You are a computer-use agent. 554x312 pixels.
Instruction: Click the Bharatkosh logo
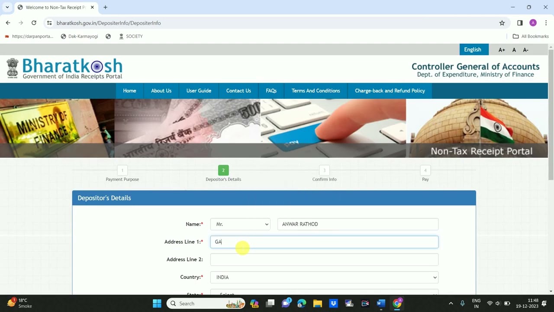click(x=64, y=69)
